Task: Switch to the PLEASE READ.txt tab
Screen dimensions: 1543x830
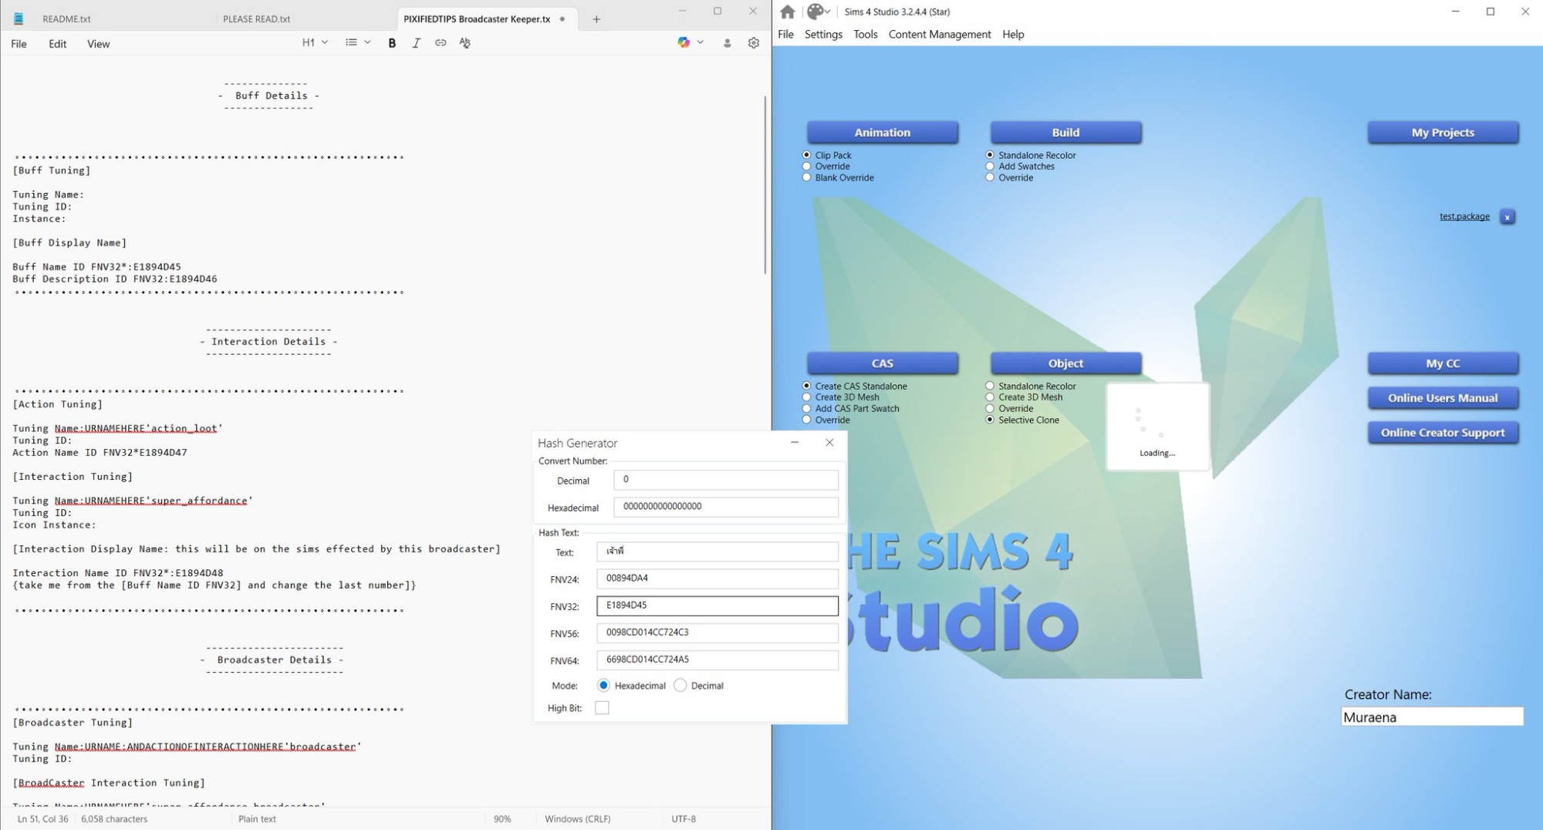Action: point(257,19)
